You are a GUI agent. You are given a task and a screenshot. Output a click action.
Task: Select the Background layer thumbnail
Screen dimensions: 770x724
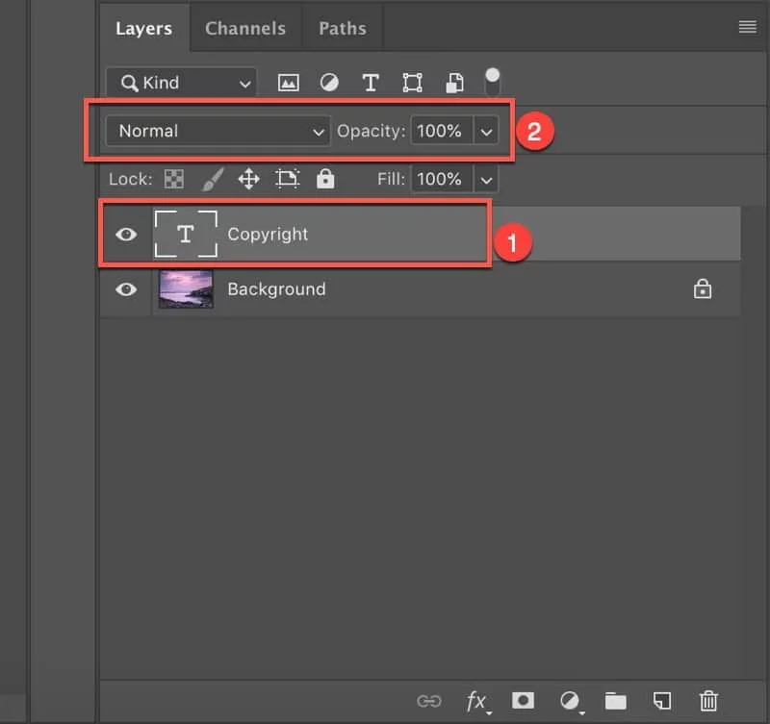(x=186, y=288)
